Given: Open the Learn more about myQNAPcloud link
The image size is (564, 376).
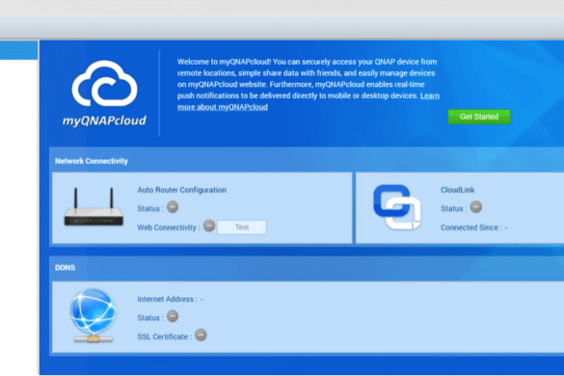Looking at the screenshot, I should pyautogui.click(x=223, y=107).
